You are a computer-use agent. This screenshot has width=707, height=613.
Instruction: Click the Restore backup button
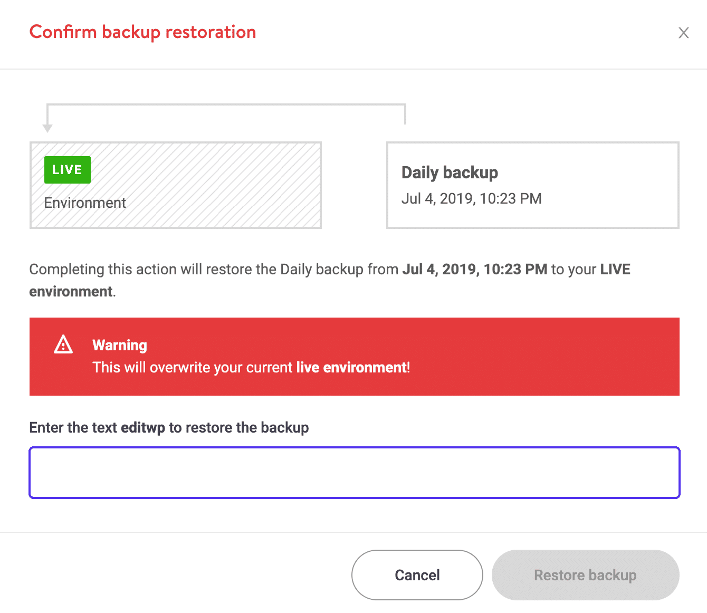[585, 575]
